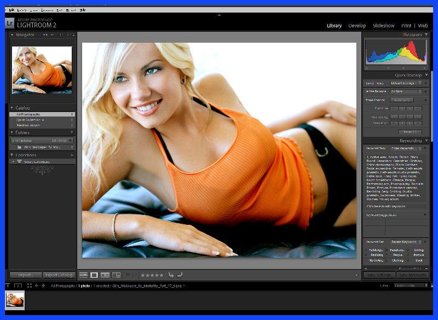
Task: Rotate the photo clockwise
Action: pos(181,276)
